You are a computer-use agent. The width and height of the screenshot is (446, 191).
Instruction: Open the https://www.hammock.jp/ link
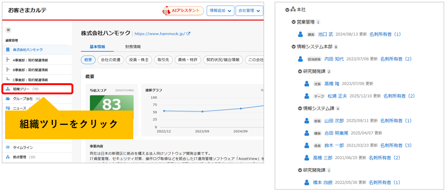[160, 33]
